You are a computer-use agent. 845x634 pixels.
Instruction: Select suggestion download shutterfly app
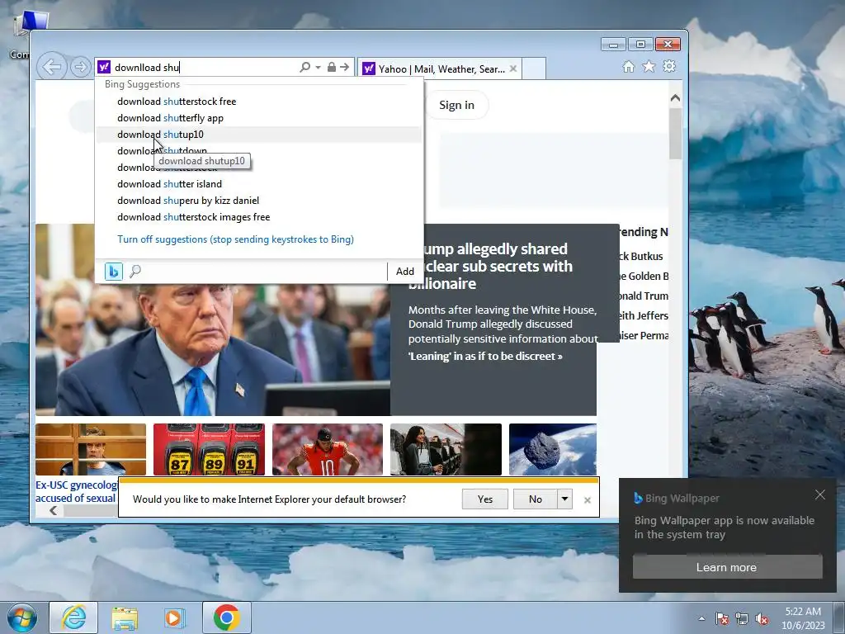pos(258,118)
